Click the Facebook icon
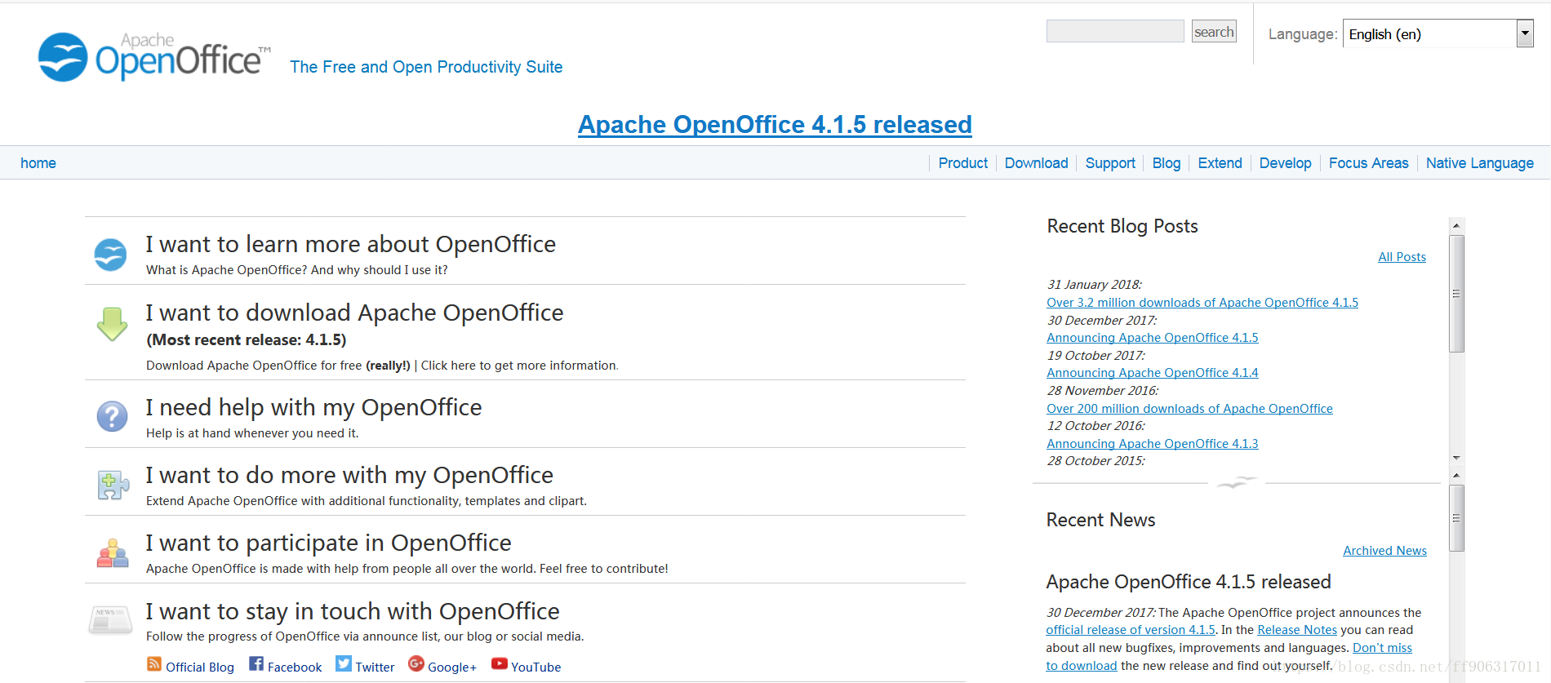The width and height of the screenshot is (1551, 683). [256, 663]
